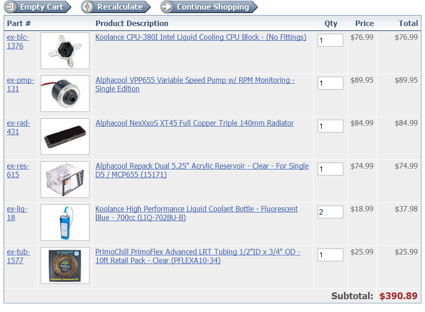
Task: Open the Alphacool VPP655 pump thumbnail
Action: pyautogui.click(x=65, y=94)
